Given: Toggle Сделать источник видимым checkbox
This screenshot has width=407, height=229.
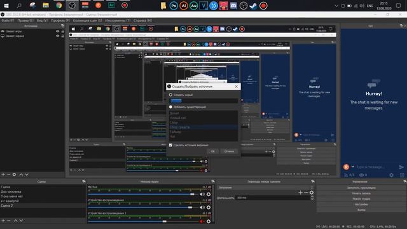Looking at the screenshot, I should 170,145.
